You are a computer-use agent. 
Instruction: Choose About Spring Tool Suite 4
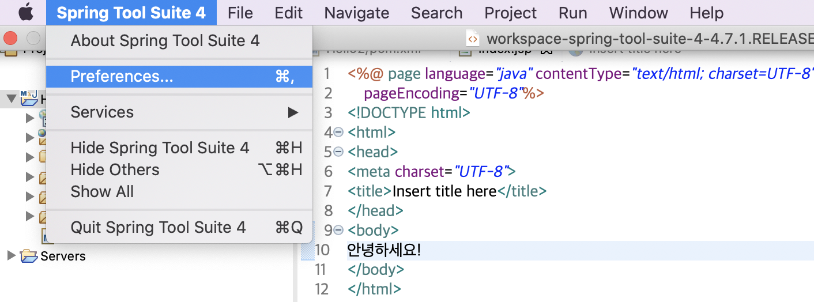click(x=179, y=41)
